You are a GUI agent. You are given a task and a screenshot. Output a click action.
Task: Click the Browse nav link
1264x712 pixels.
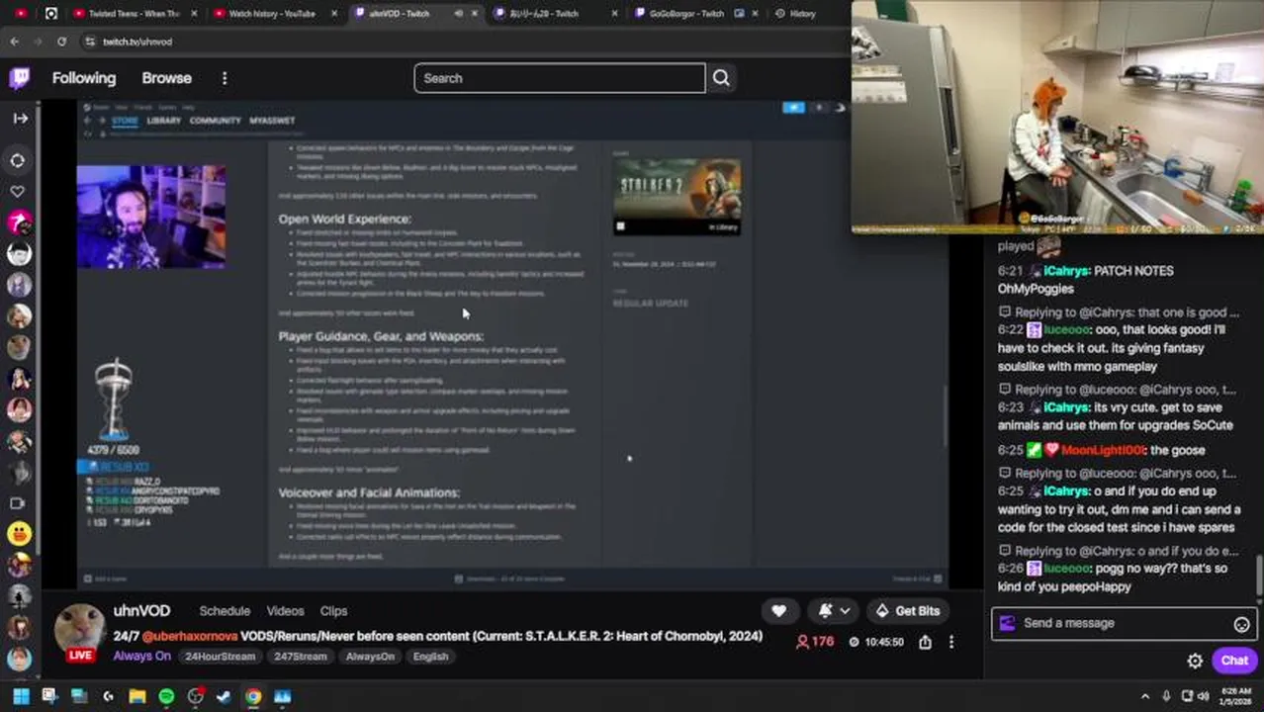tap(166, 78)
